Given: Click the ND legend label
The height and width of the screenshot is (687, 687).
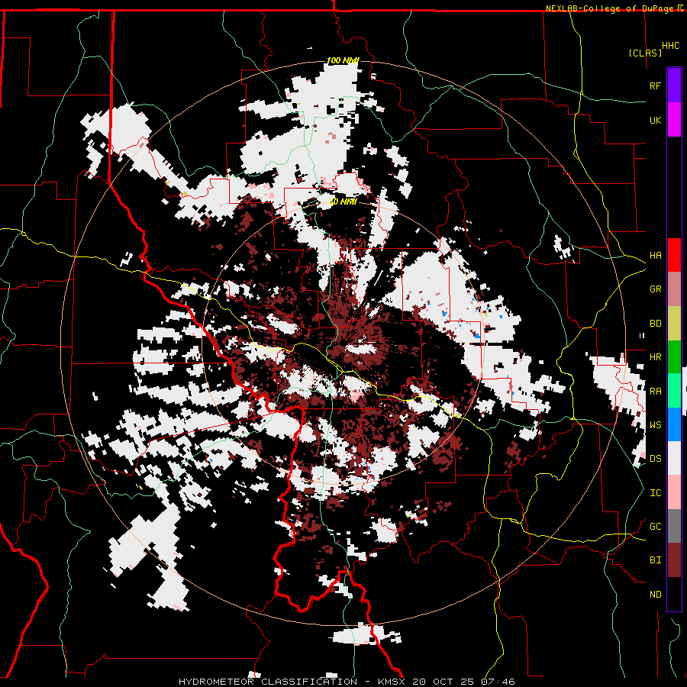Looking at the screenshot, I should pyautogui.click(x=656, y=595).
